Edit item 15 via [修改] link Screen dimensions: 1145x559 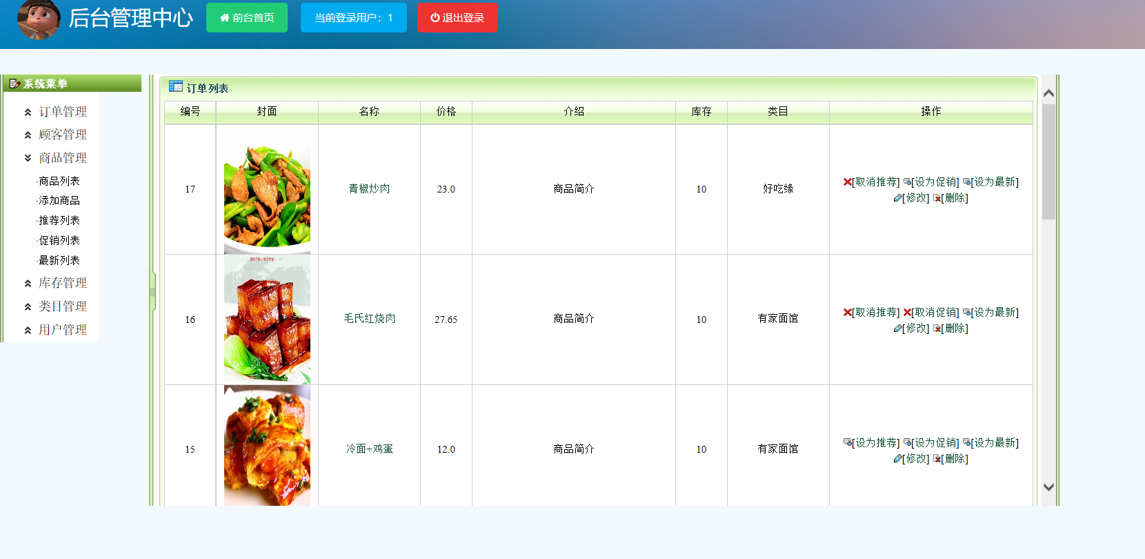point(916,459)
